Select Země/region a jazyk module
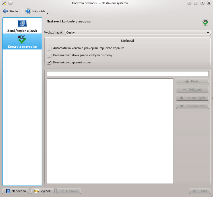 [22, 26]
